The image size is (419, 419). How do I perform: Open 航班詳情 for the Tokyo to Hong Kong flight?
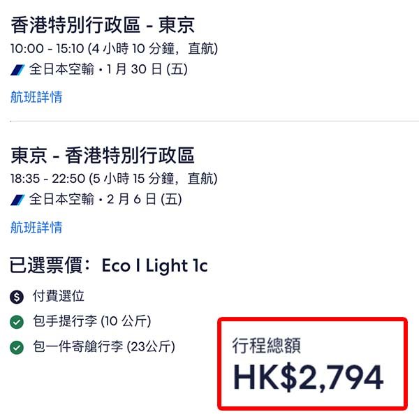point(36,227)
